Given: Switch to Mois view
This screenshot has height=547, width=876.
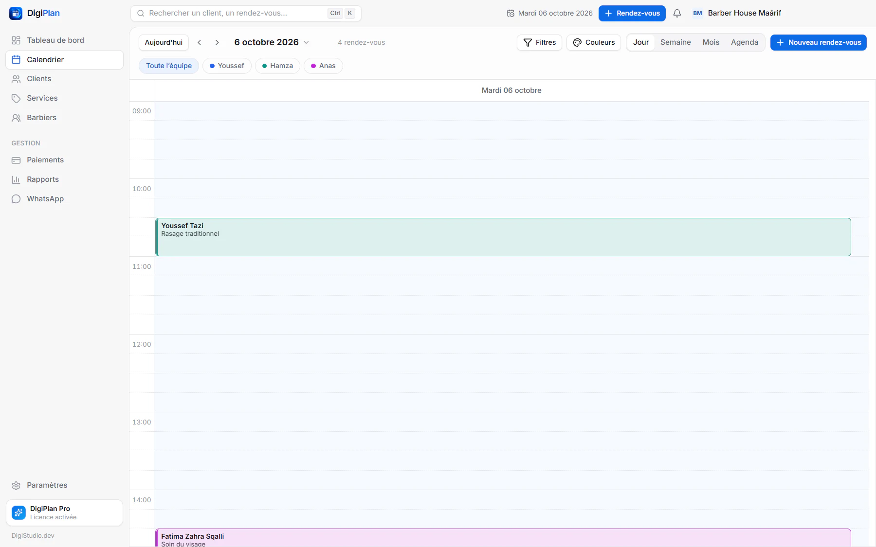Looking at the screenshot, I should tap(711, 42).
